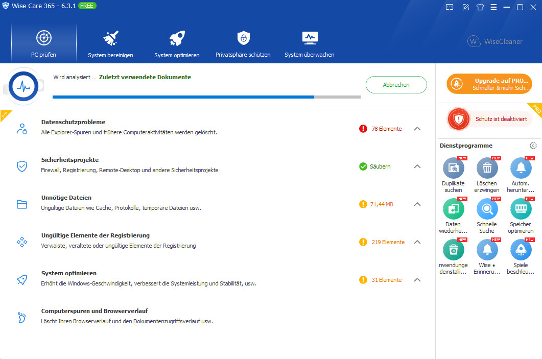This screenshot has height=359, width=542.
Task: Open the feedback message icon in title bar
Action: point(450,7)
